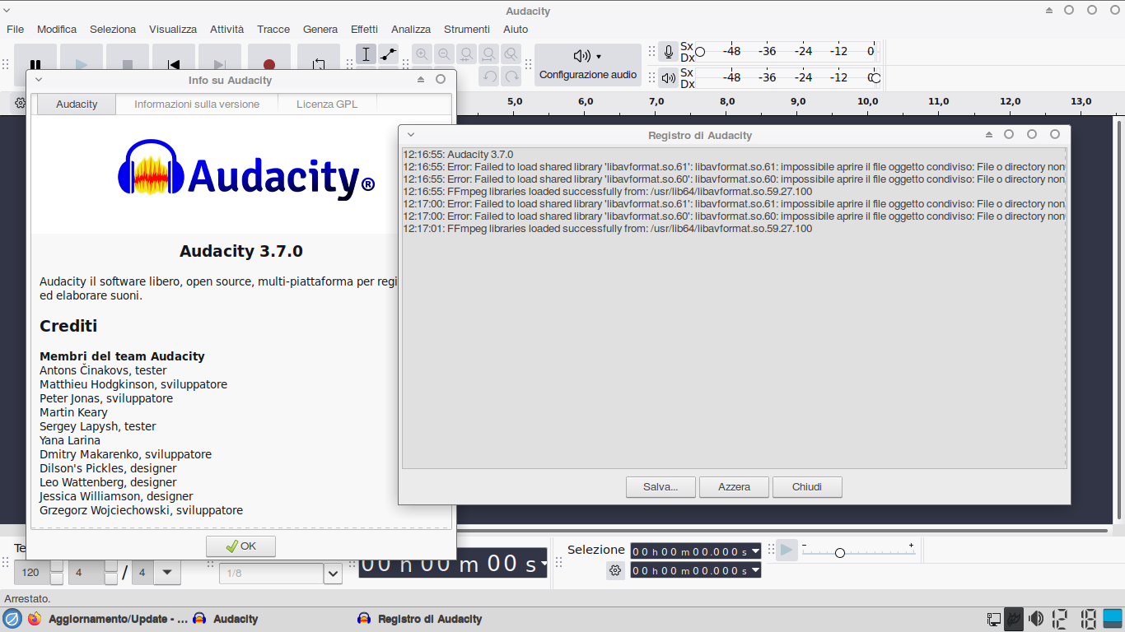The width and height of the screenshot is (1125, 632).
Task: Select the log line "12:16:55: Audacity 3.7.0"
Action: pyautogui.click(x=458, y=155)
